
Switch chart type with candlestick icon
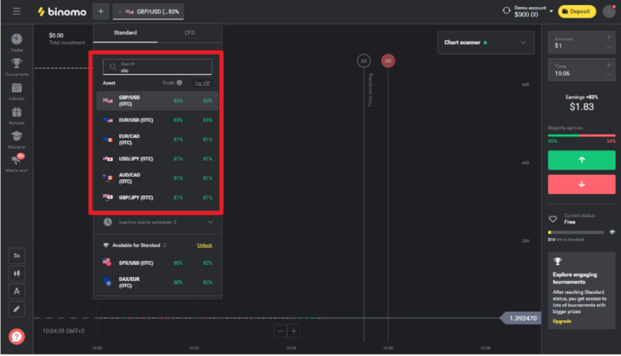point(17,274)
